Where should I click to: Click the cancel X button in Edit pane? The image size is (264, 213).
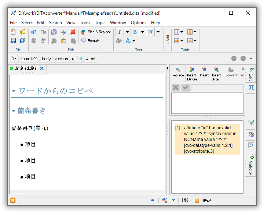pyautogui.click(x=176, y=87)
